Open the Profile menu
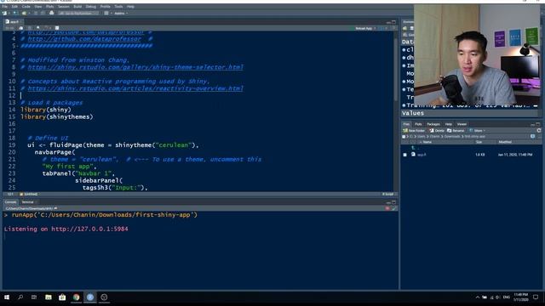Screen dimensions: 545x306 click(105, 7)
